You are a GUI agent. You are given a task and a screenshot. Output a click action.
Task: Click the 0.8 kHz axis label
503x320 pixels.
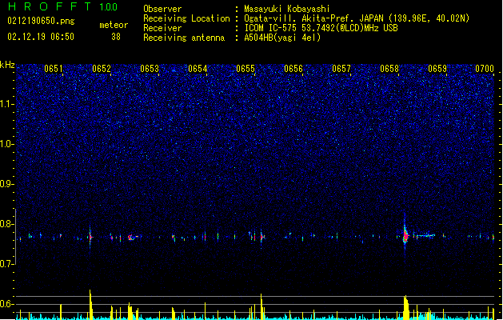[x=7, y=224]
